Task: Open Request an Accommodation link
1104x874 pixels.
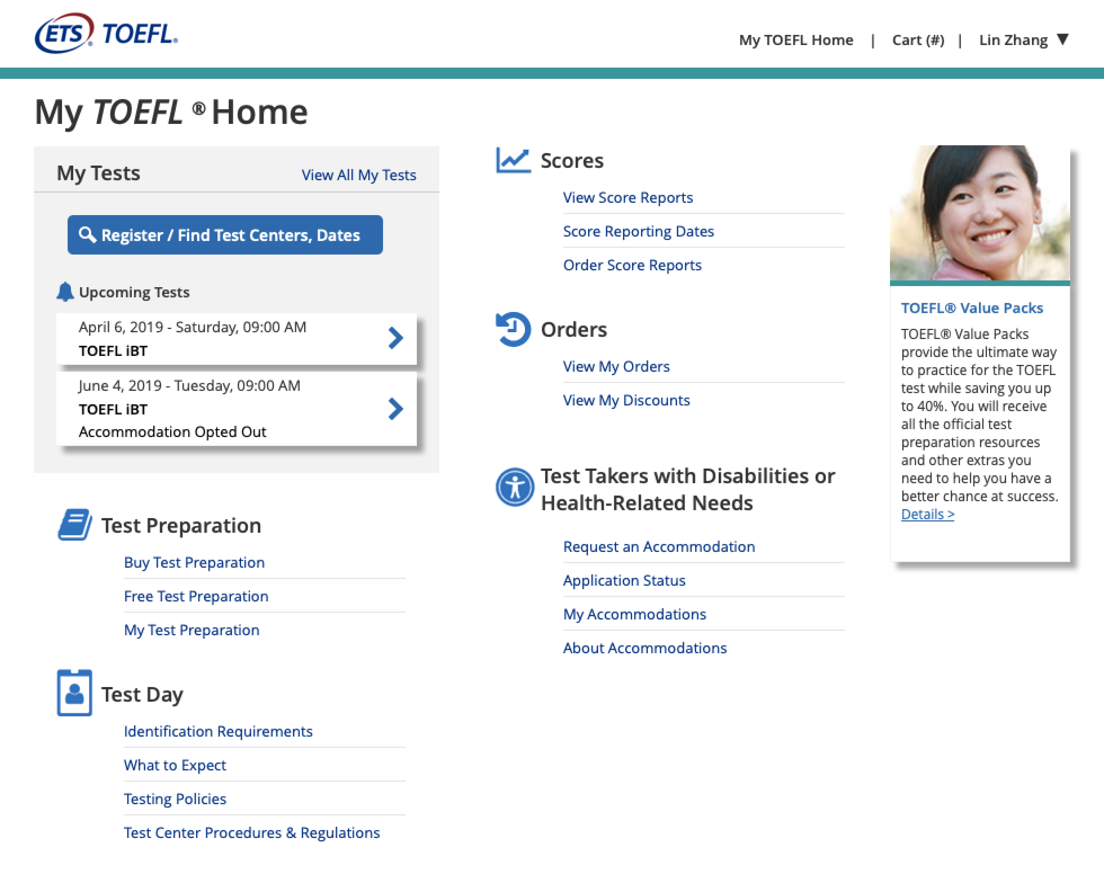Action: click(x=659, y=547)
